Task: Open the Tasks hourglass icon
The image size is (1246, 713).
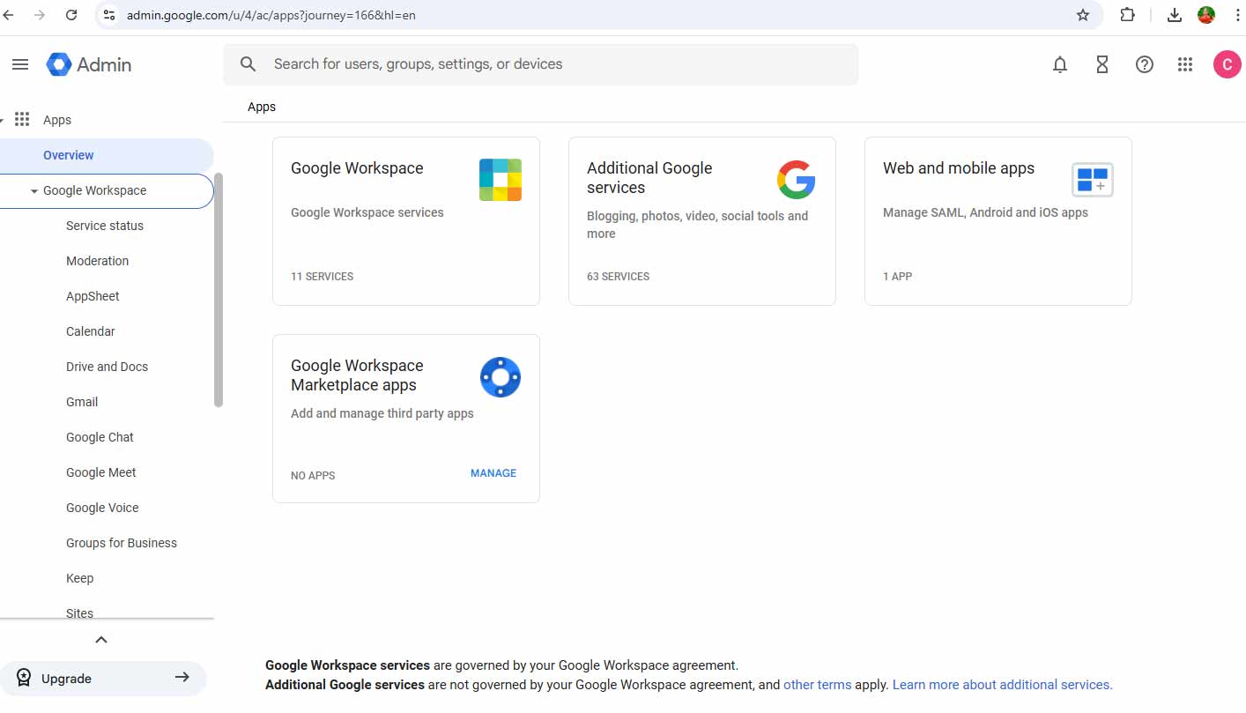Action: point(1102,63)
